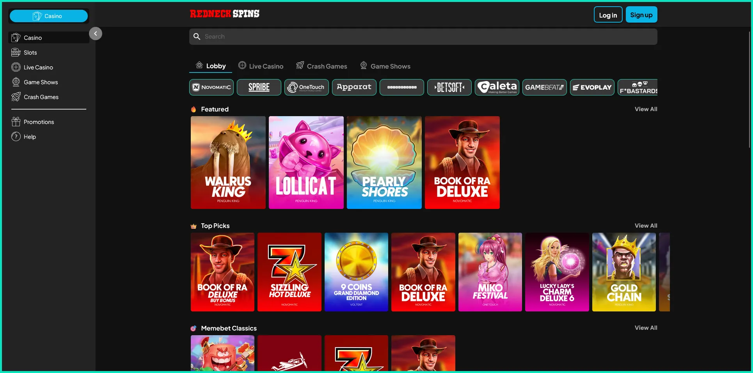
Task: Open Miko Festival game
Action: [x=490, y=272]
